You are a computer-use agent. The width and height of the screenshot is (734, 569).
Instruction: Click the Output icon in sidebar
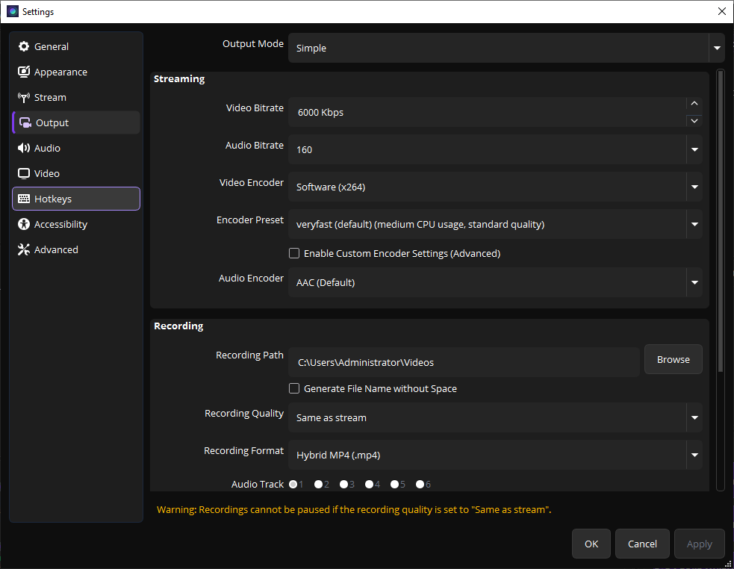[x=25, y=122]
